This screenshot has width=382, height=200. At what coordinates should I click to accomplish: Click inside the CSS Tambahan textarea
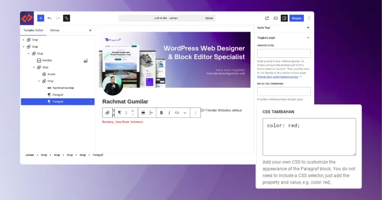309,137
